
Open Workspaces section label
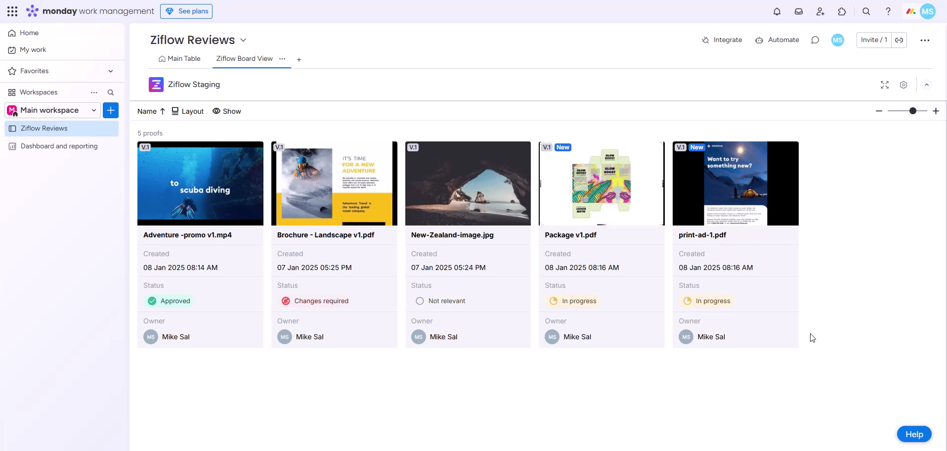click(x=39, y=92)
